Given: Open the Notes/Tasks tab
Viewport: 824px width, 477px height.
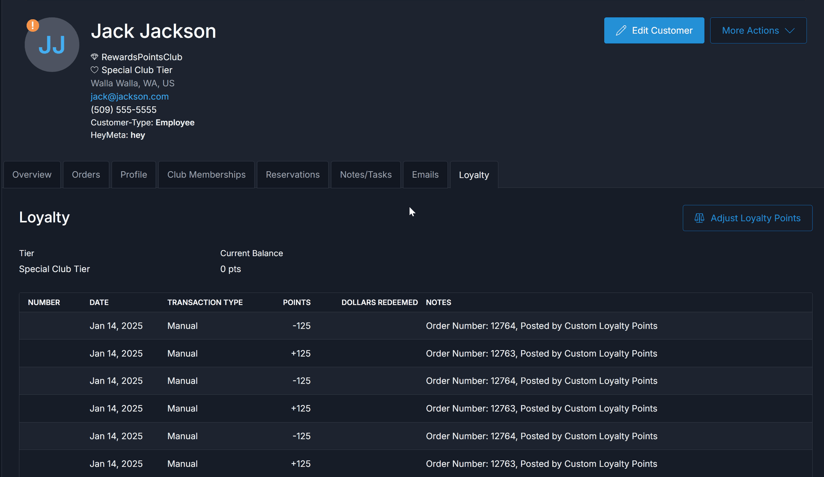Looking at the screenshot, I should pos(366,174).
